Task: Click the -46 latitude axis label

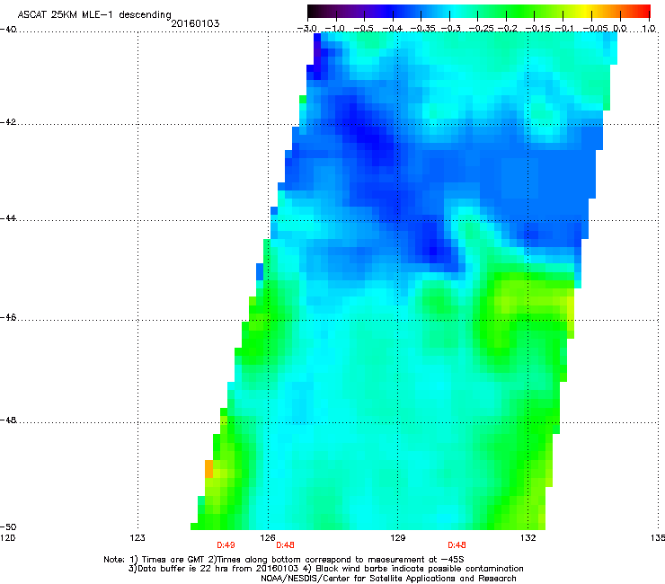Action: pos(7,318)
